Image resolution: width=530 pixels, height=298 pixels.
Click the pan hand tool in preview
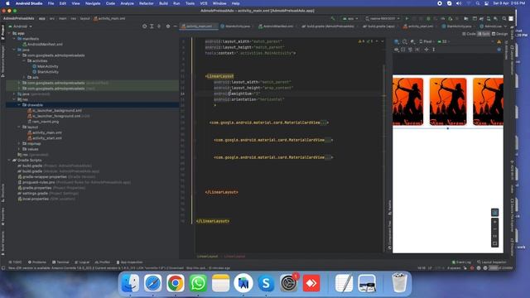(x=495, y=212)
